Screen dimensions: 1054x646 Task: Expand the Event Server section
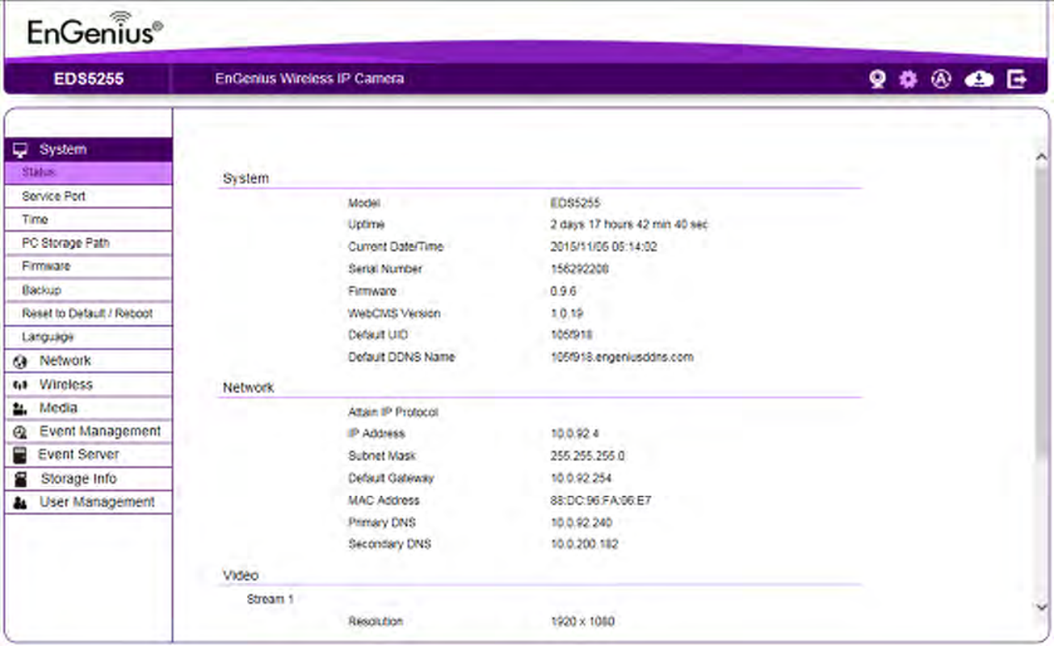(x=88, y=455)
